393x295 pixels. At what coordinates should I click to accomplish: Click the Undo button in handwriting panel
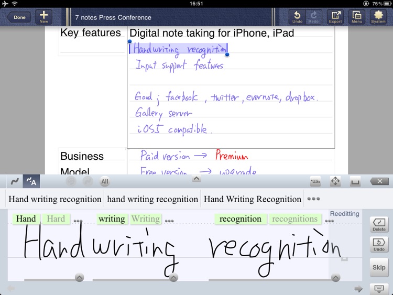tap(379, 245)
